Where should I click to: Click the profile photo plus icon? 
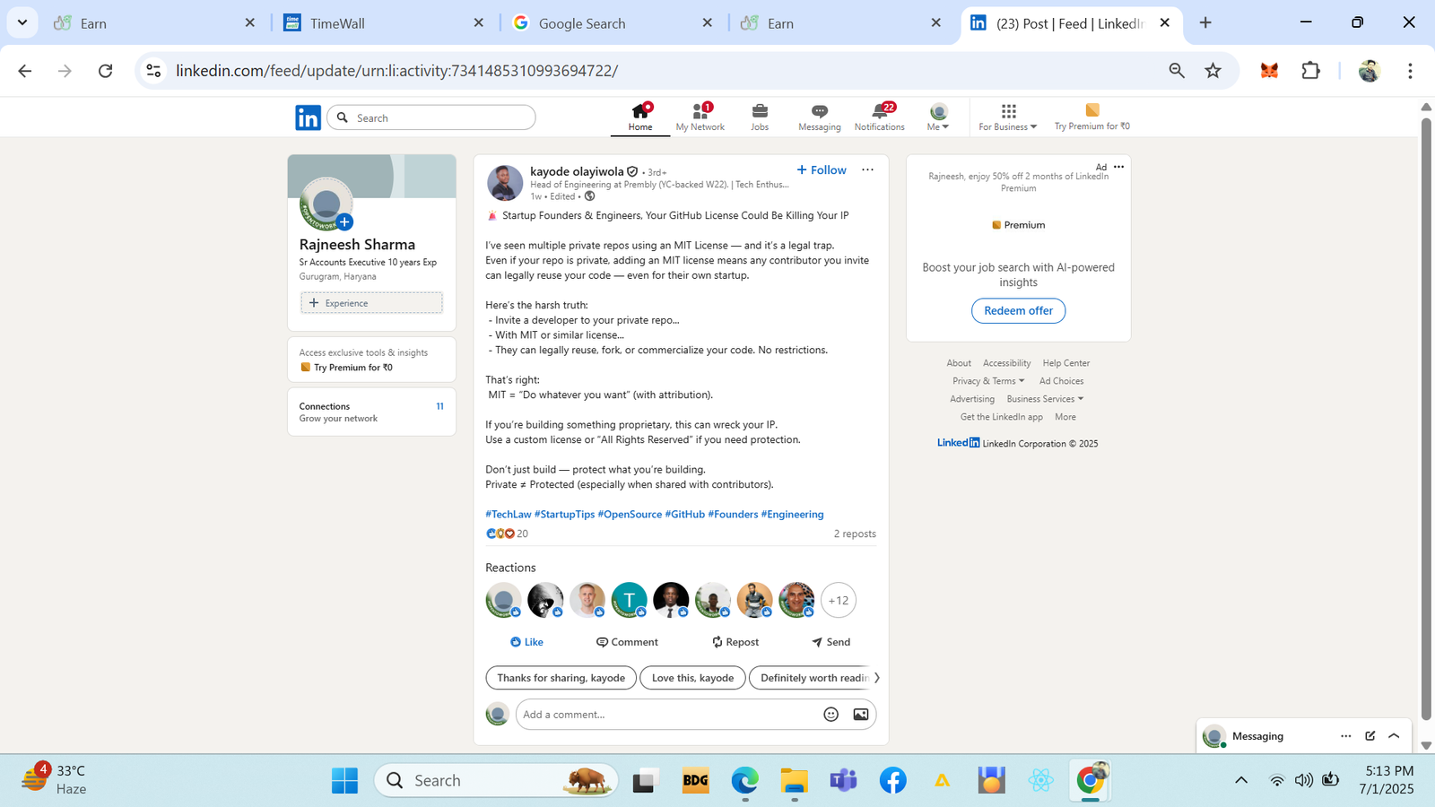coord(344,221)
